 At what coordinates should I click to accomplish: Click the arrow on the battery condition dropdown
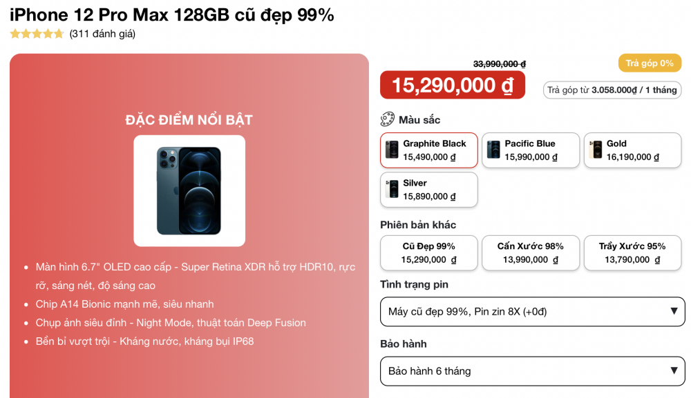[674, 311]
